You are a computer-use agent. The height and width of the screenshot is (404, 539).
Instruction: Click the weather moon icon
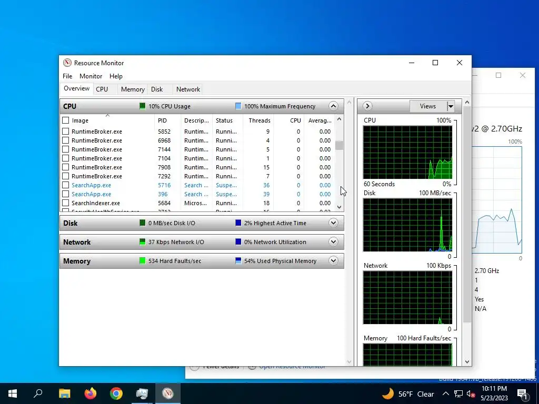coord(388,393)
